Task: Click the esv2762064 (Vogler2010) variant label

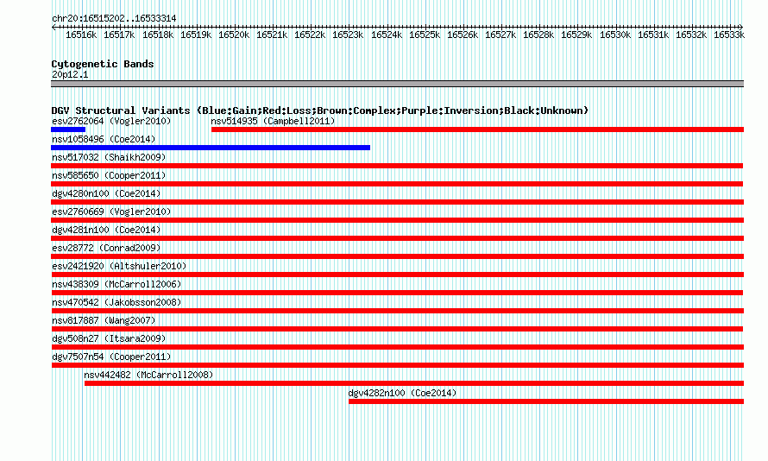Action: coord(111,121)
